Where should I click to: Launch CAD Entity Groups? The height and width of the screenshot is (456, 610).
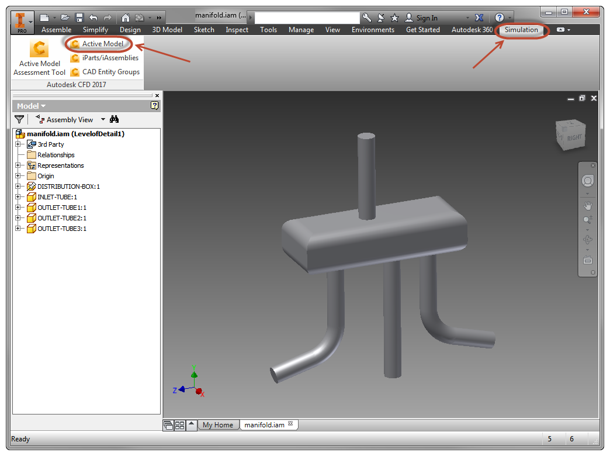pyautogui.click(x=105, y=72)
